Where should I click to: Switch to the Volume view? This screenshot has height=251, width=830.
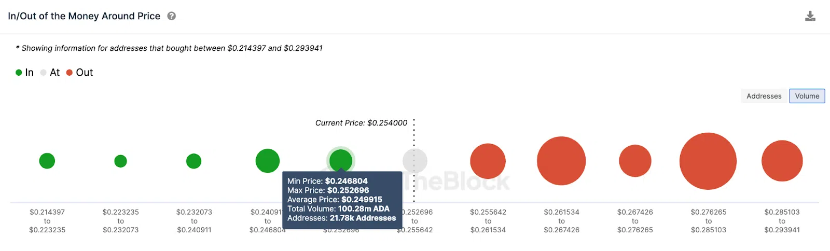point(807,96)
